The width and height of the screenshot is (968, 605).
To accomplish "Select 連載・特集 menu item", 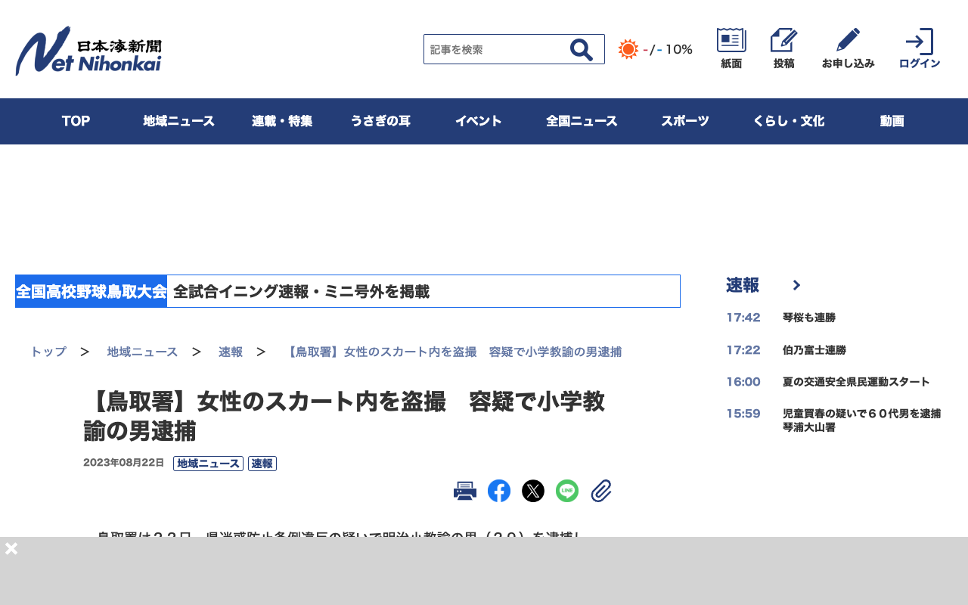I will tap(282, 121).
